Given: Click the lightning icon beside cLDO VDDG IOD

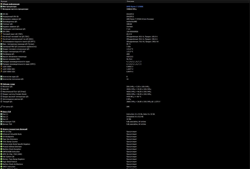Looking at the screenshot, I should [1, 69].
